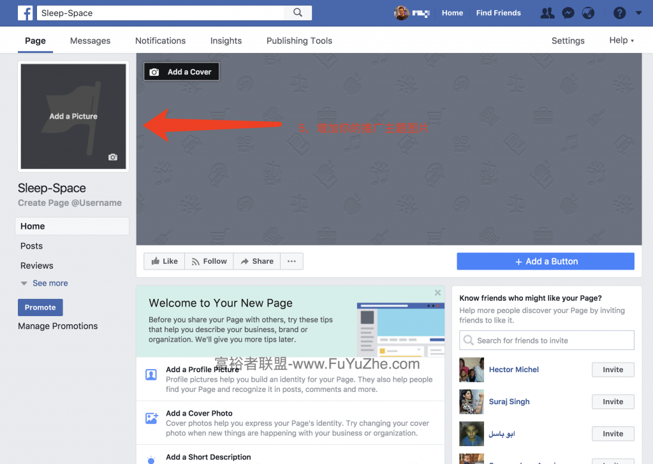Switch to the Page tab
This screenshot has height=464, width=653.
tap(36, 41)
